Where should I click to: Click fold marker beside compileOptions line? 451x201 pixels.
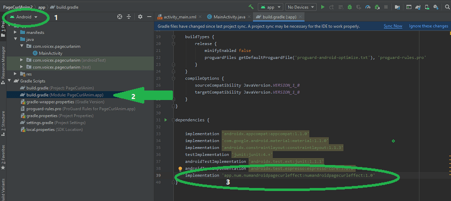[173, 78]
